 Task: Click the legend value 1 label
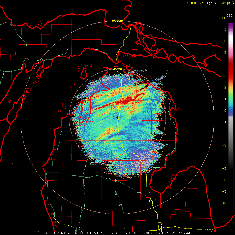225,99
